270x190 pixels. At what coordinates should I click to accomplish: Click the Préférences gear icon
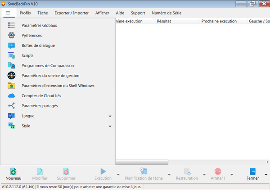pos(11,35)
